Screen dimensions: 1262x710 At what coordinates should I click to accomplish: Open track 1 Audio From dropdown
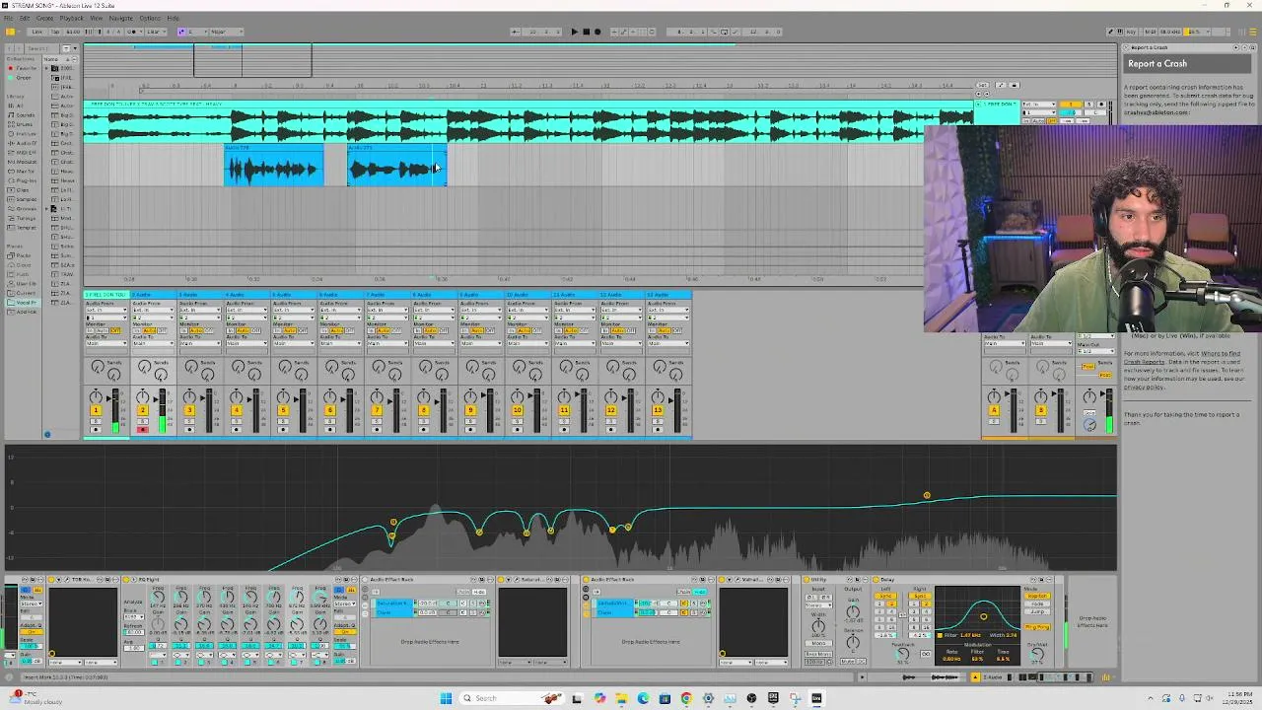click(106, 310)
